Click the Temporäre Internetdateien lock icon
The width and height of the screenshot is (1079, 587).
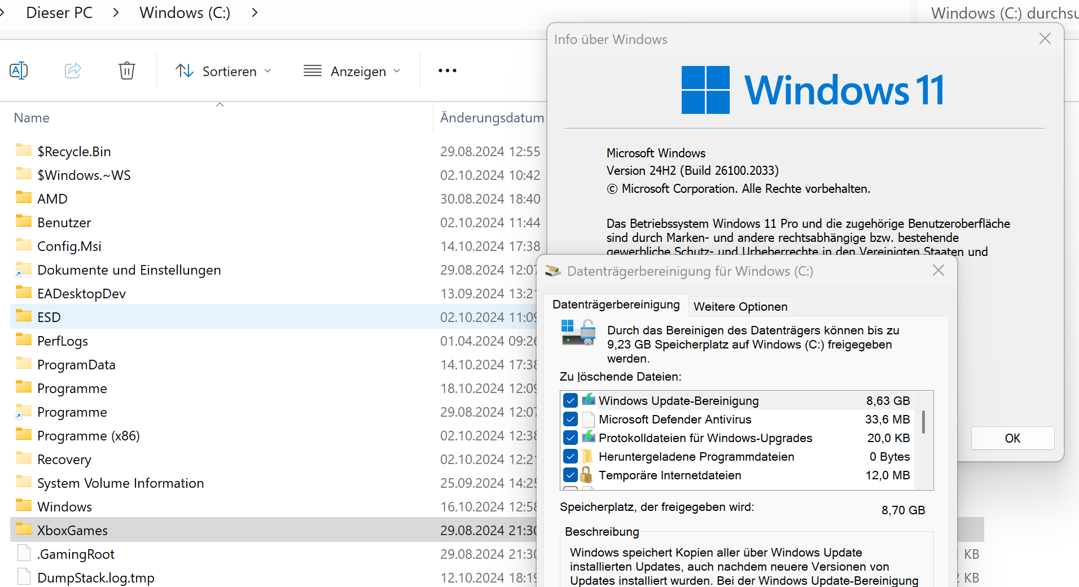tap(587, 474)
